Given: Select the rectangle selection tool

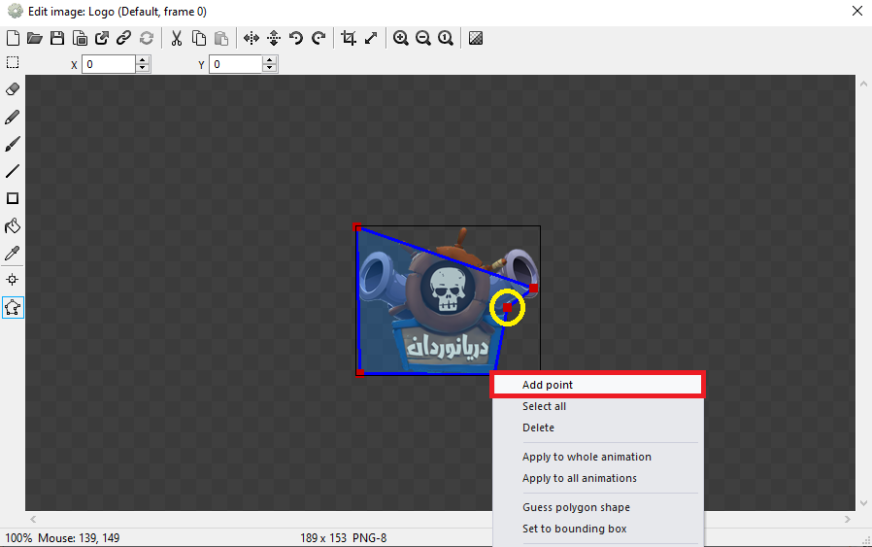Looking at the screenshot, I should click(13, 62).
